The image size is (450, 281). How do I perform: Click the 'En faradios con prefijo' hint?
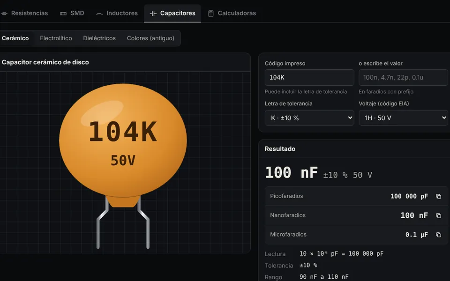386,92
